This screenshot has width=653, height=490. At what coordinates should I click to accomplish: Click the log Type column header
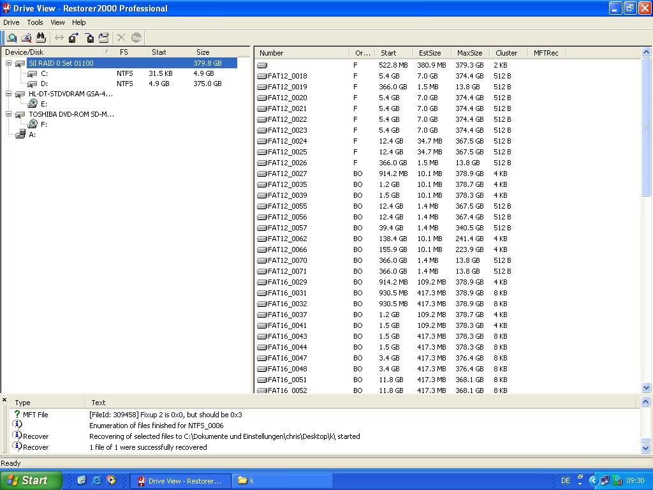click(47, 403)
